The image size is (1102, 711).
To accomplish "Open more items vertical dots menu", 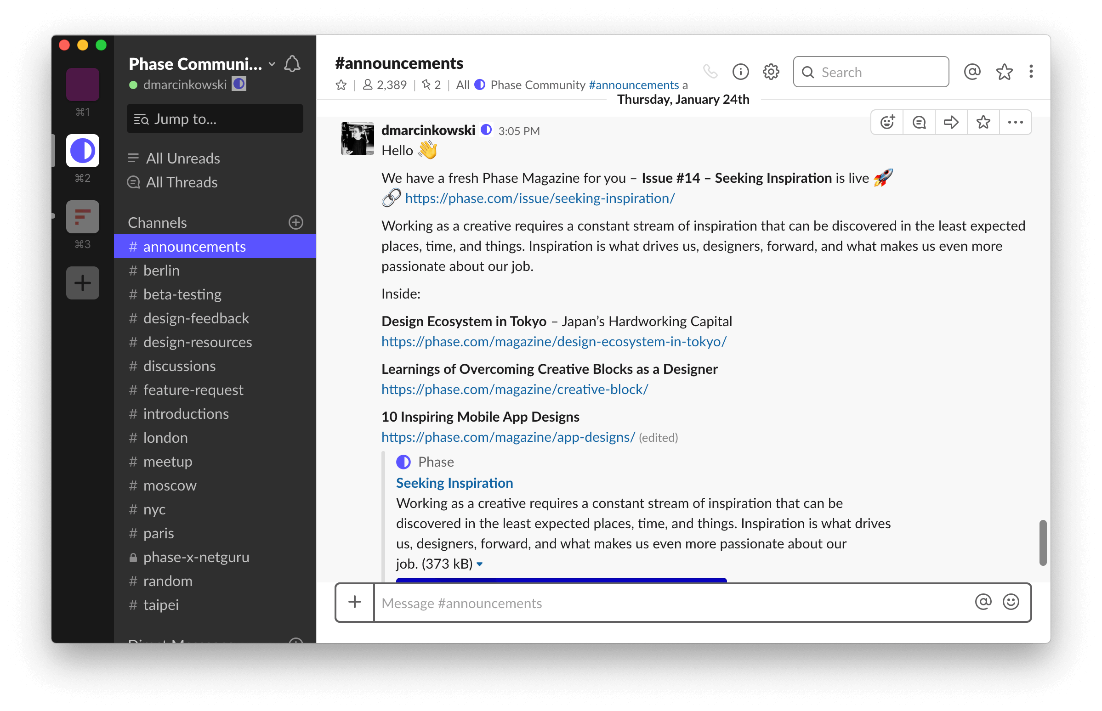I will [x=1031, y=72].
